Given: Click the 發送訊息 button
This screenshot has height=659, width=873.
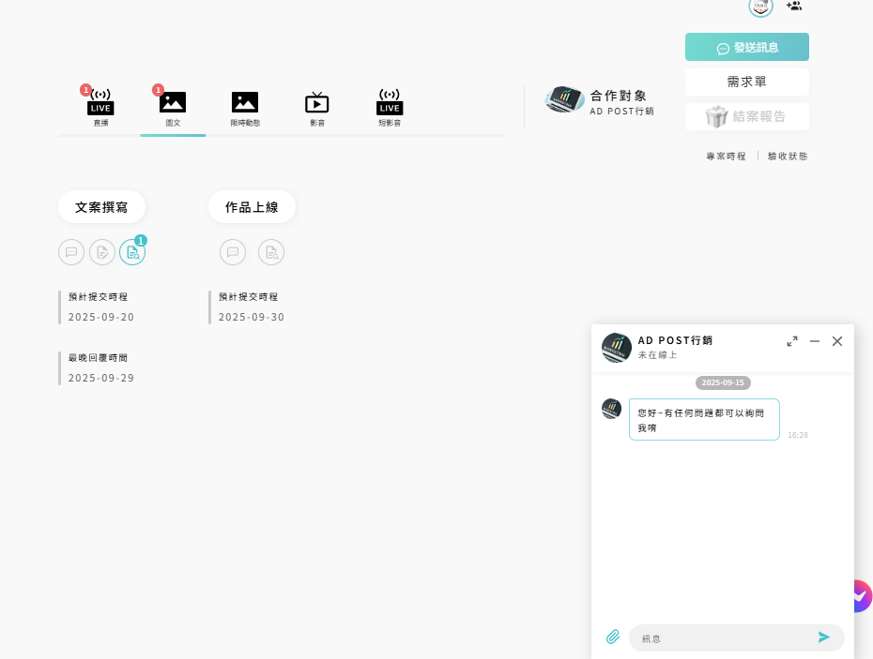Looking at the screenshot, I should tap(746, 47).
